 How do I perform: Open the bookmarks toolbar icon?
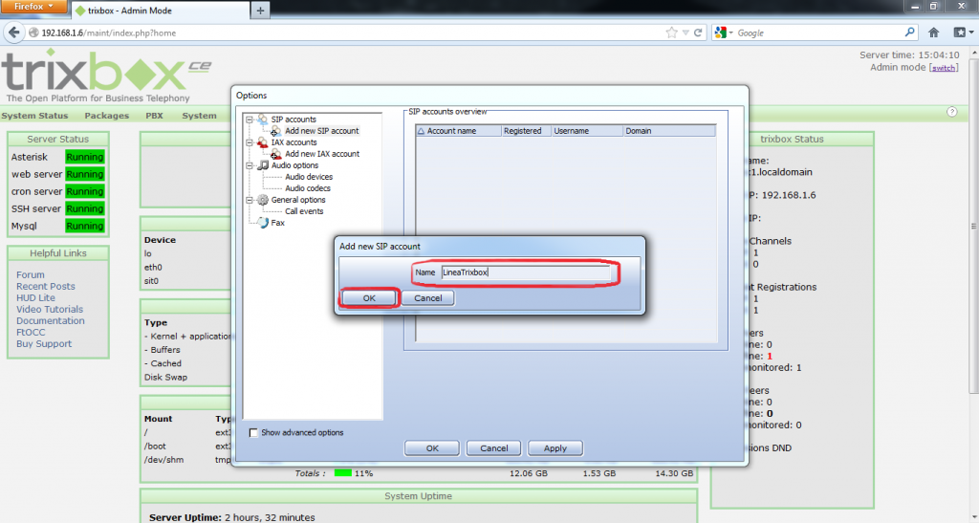pyautogui.click(x=962, y=33)
